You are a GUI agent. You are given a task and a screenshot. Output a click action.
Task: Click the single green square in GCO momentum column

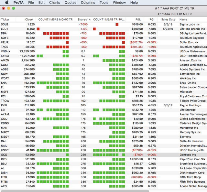[x=67, y=155]
